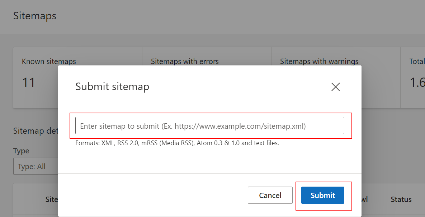Click the Sitemaps page heading
The image size is (425, 217).
click(x=35, y=16)
